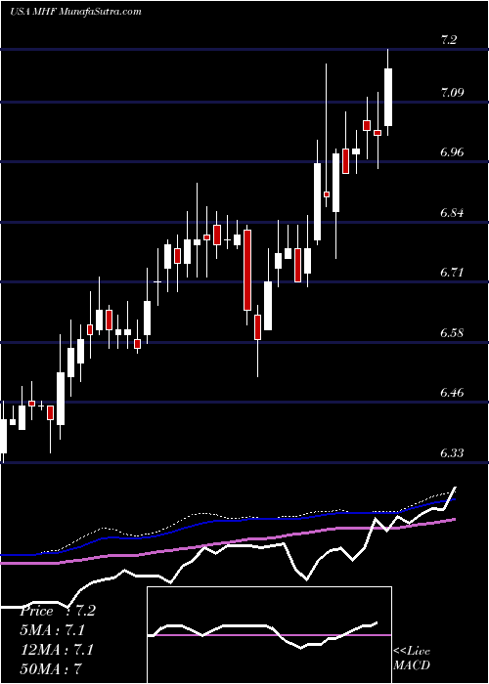The image size is (489, 684).
Task: Click the 6.84 price axis label
Action: coord(453,213)
